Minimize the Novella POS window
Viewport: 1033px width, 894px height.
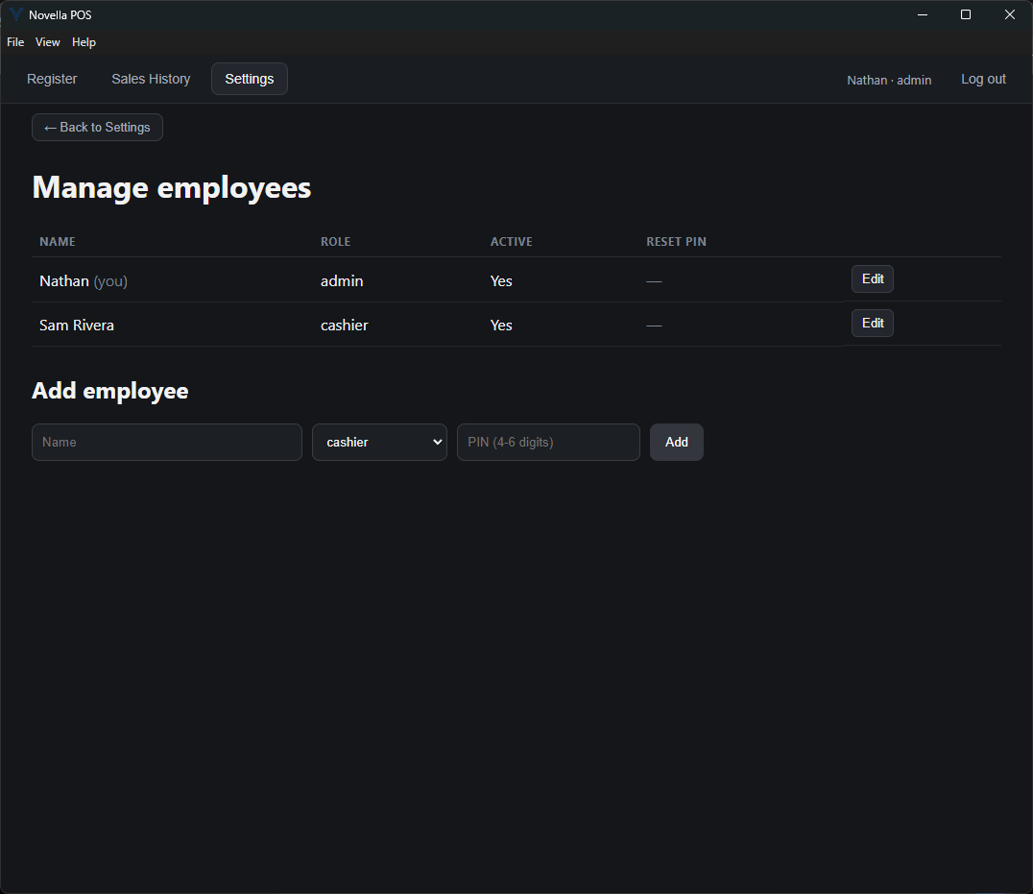tap(923, 14)
